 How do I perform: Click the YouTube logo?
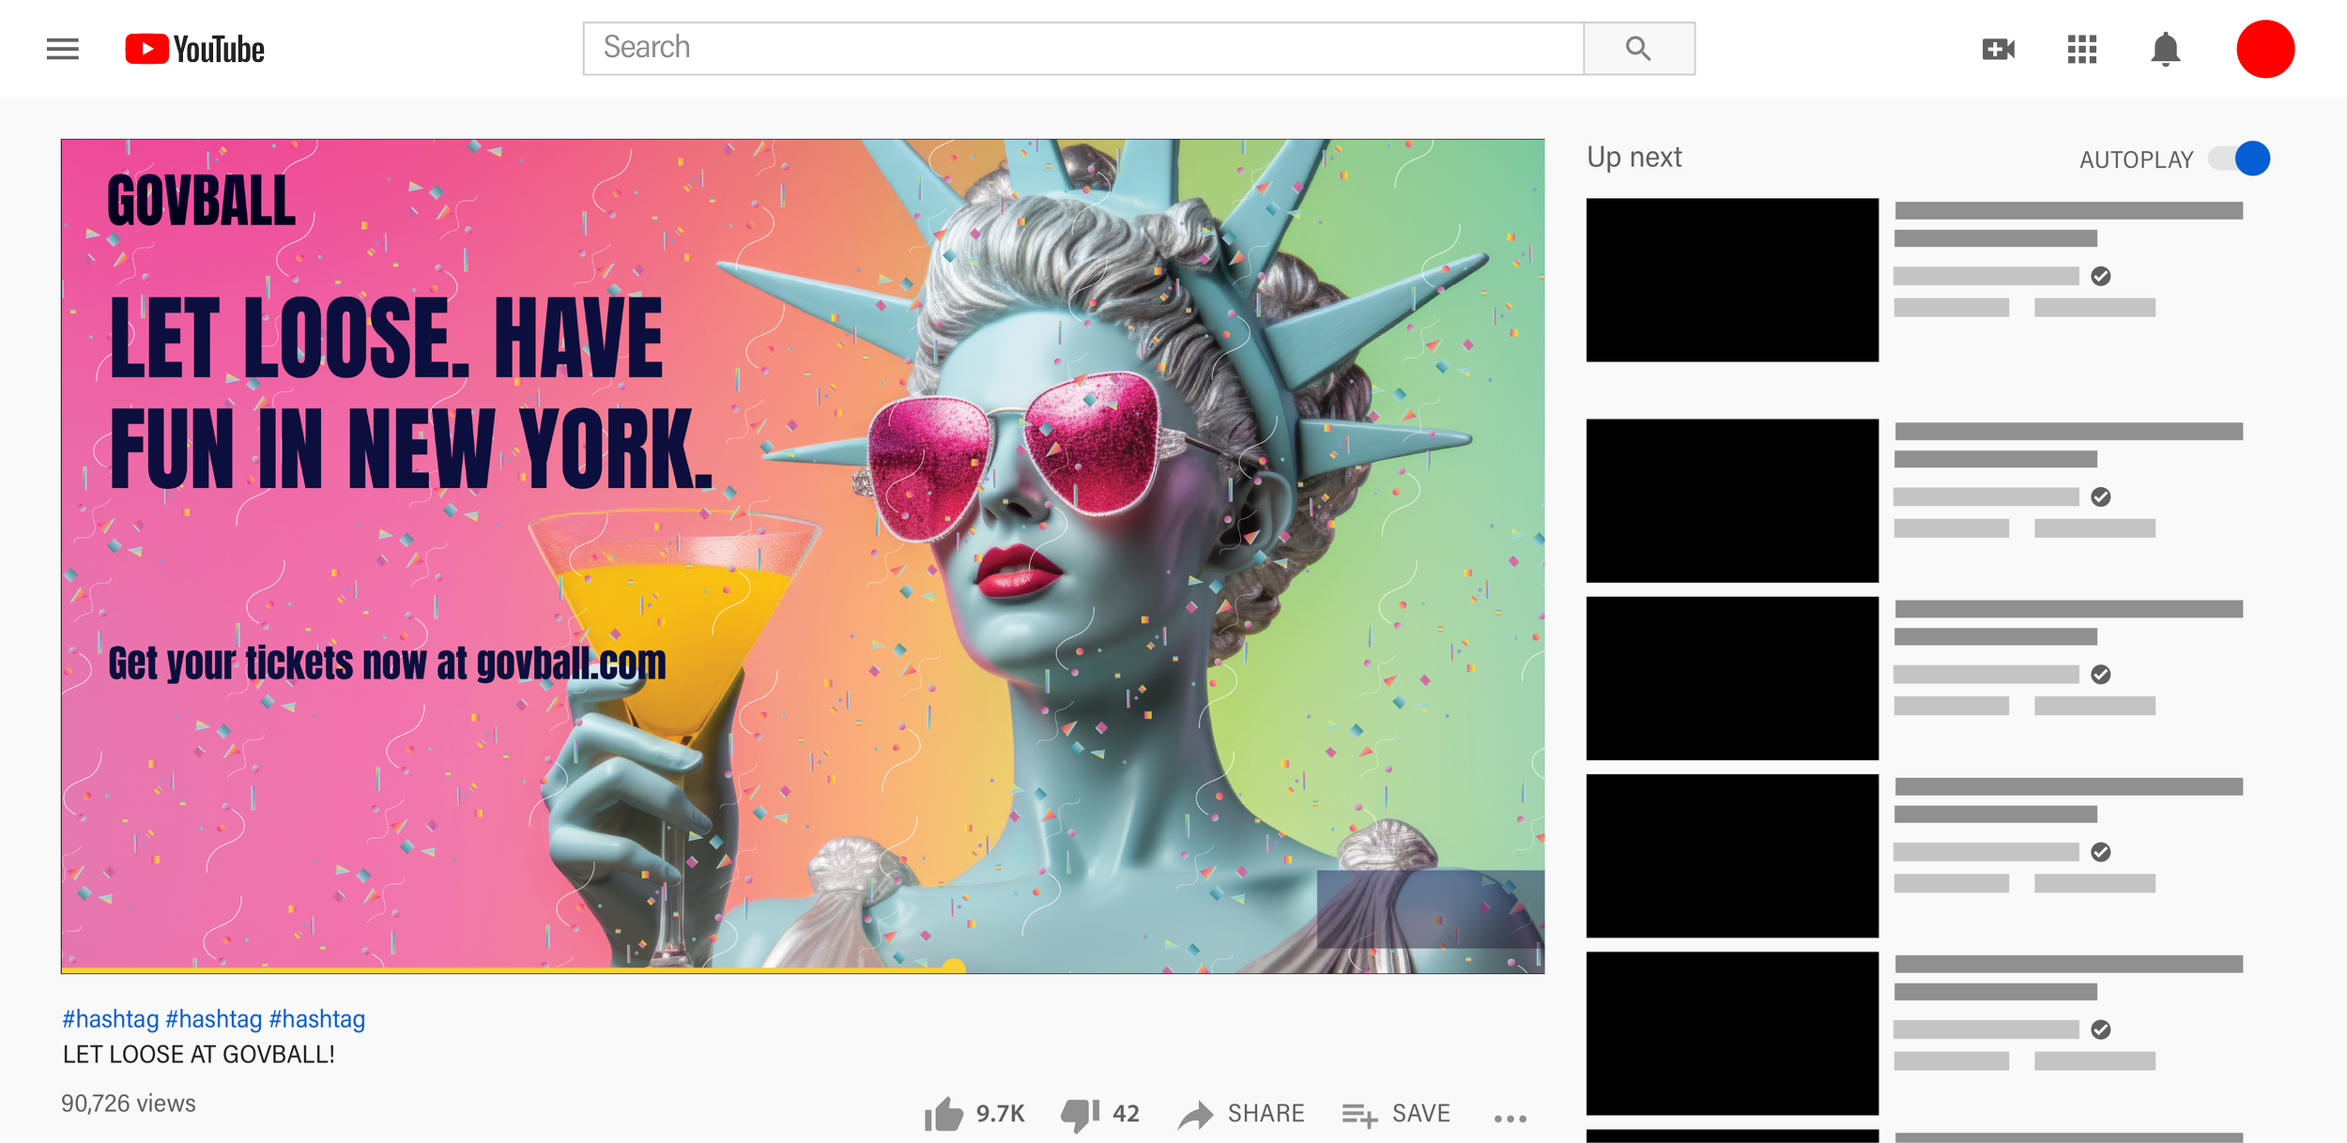point(195,49)
